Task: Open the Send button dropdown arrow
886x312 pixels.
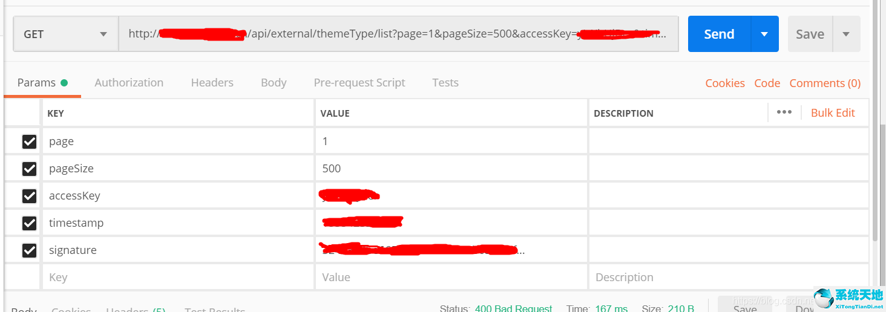Action: tap(764, 34)
